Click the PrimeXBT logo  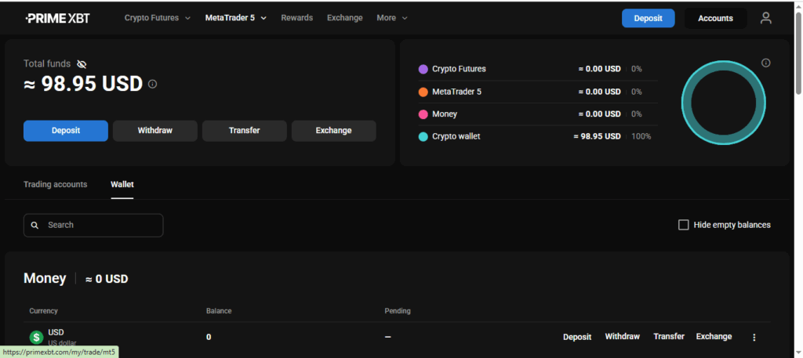pyautogui.click(x=57, y=18)
